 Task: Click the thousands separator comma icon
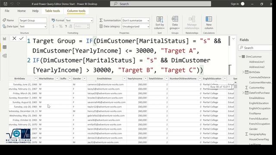coord(66,26)
